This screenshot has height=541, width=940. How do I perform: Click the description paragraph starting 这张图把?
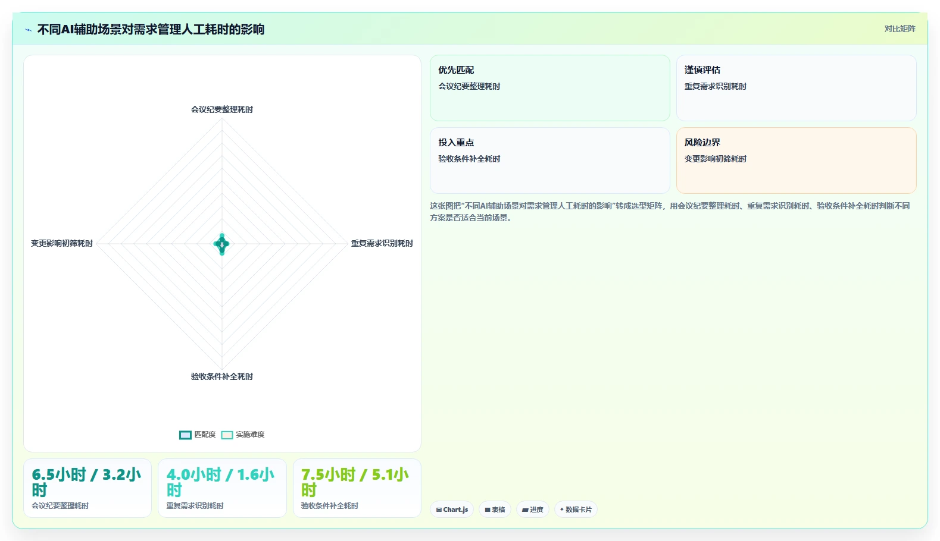[670, 212]
